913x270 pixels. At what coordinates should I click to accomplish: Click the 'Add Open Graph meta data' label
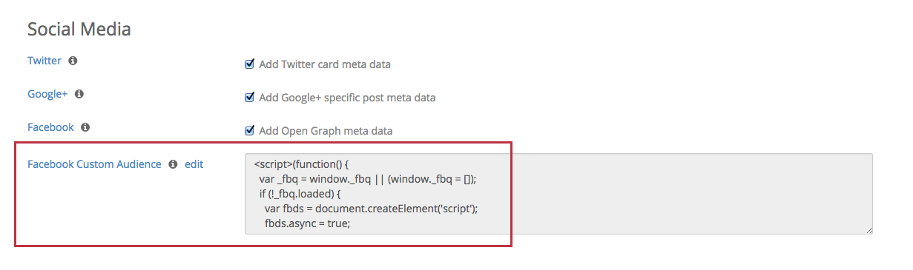(326, 131)
